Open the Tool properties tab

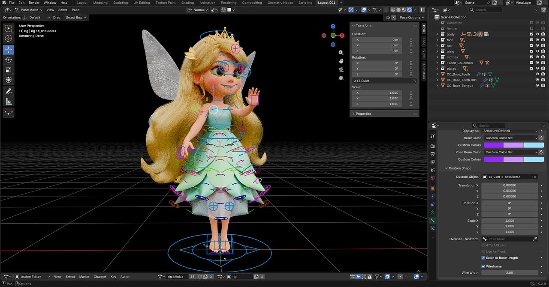(432, 136)
